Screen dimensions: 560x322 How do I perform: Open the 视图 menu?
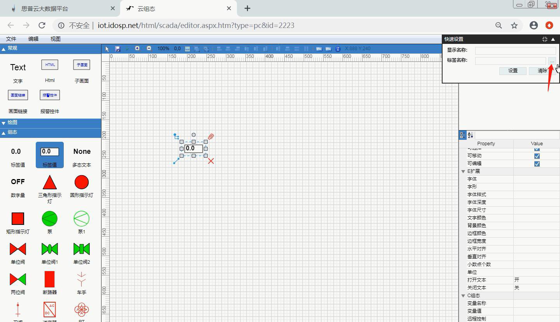(x=56, y=39)
